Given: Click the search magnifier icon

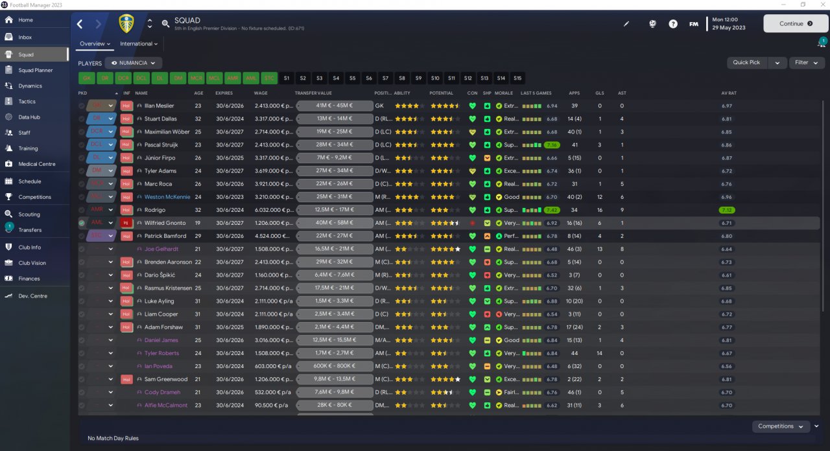Looking at the screenshot, I should coord(166,24).
